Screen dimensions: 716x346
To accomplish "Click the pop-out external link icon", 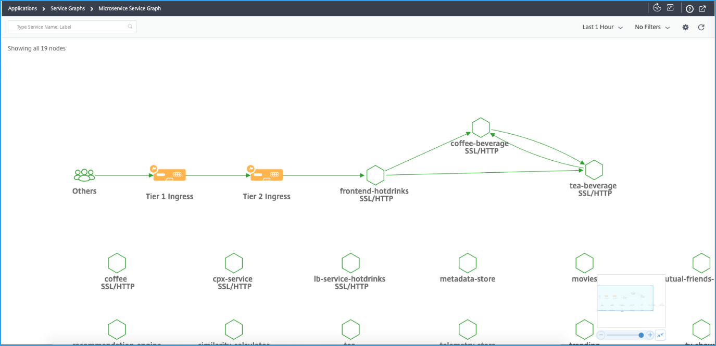I will click(x=702, y=8).
